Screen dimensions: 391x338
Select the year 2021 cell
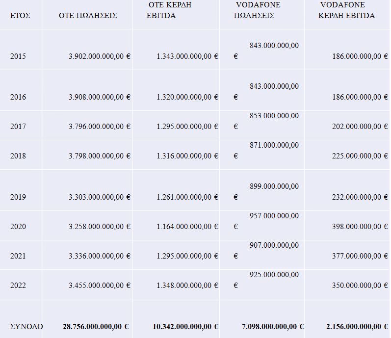pyautogui.click(x=18, y=256)
